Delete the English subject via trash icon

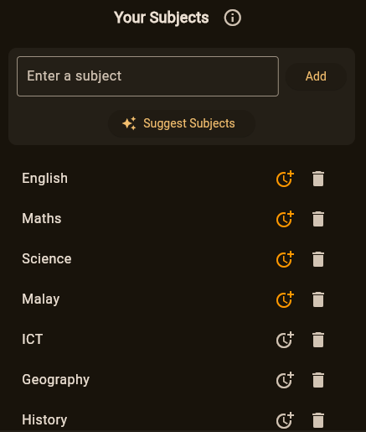click(318, 179)
